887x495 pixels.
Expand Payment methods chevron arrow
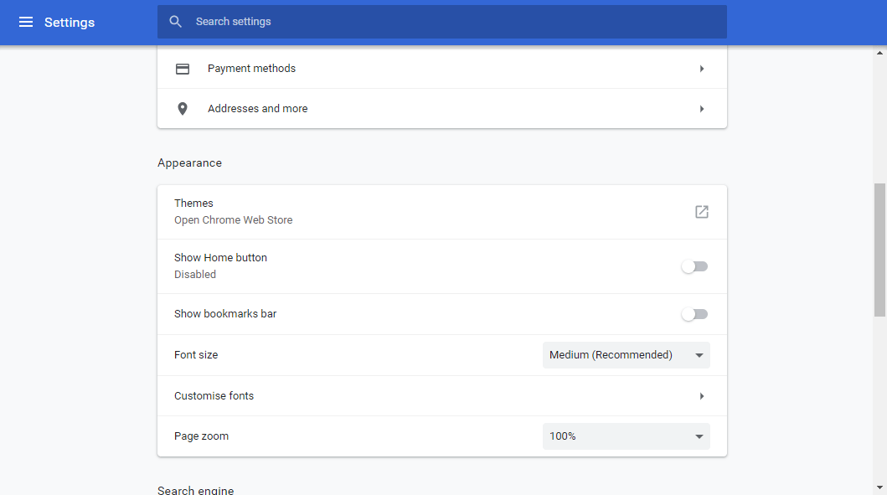[701, 69]
